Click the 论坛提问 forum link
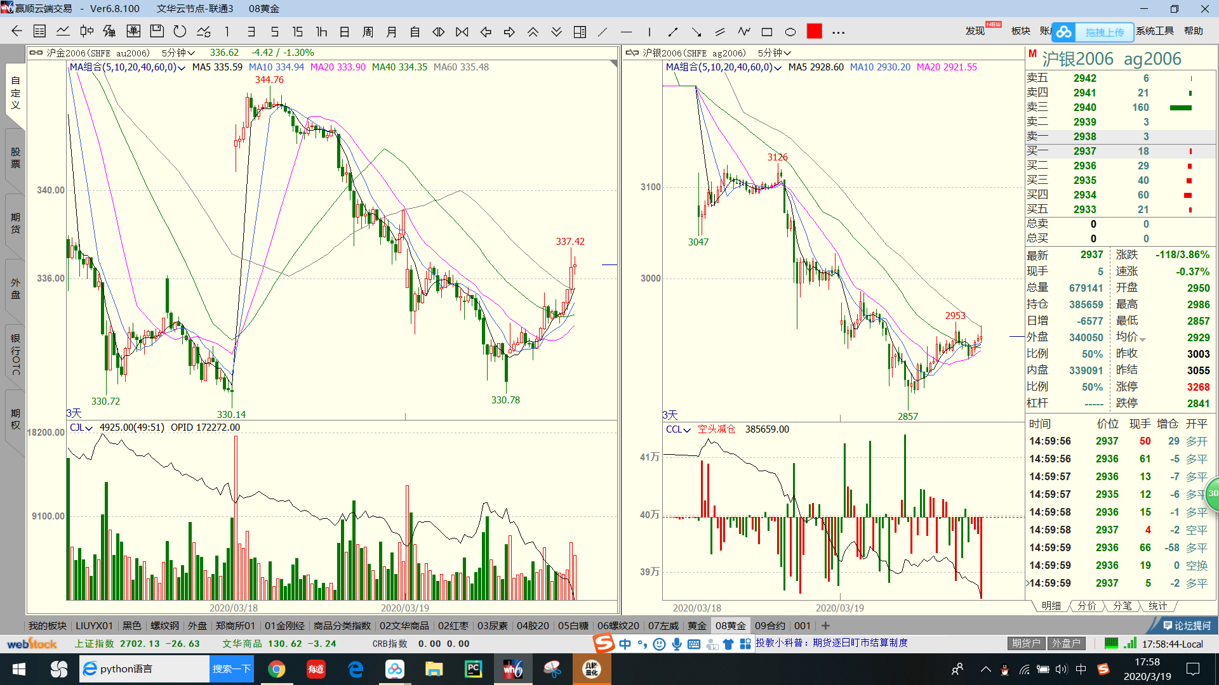Image resolution: width=1219 pixels, height=685 pixels. tap(1186, 625)
